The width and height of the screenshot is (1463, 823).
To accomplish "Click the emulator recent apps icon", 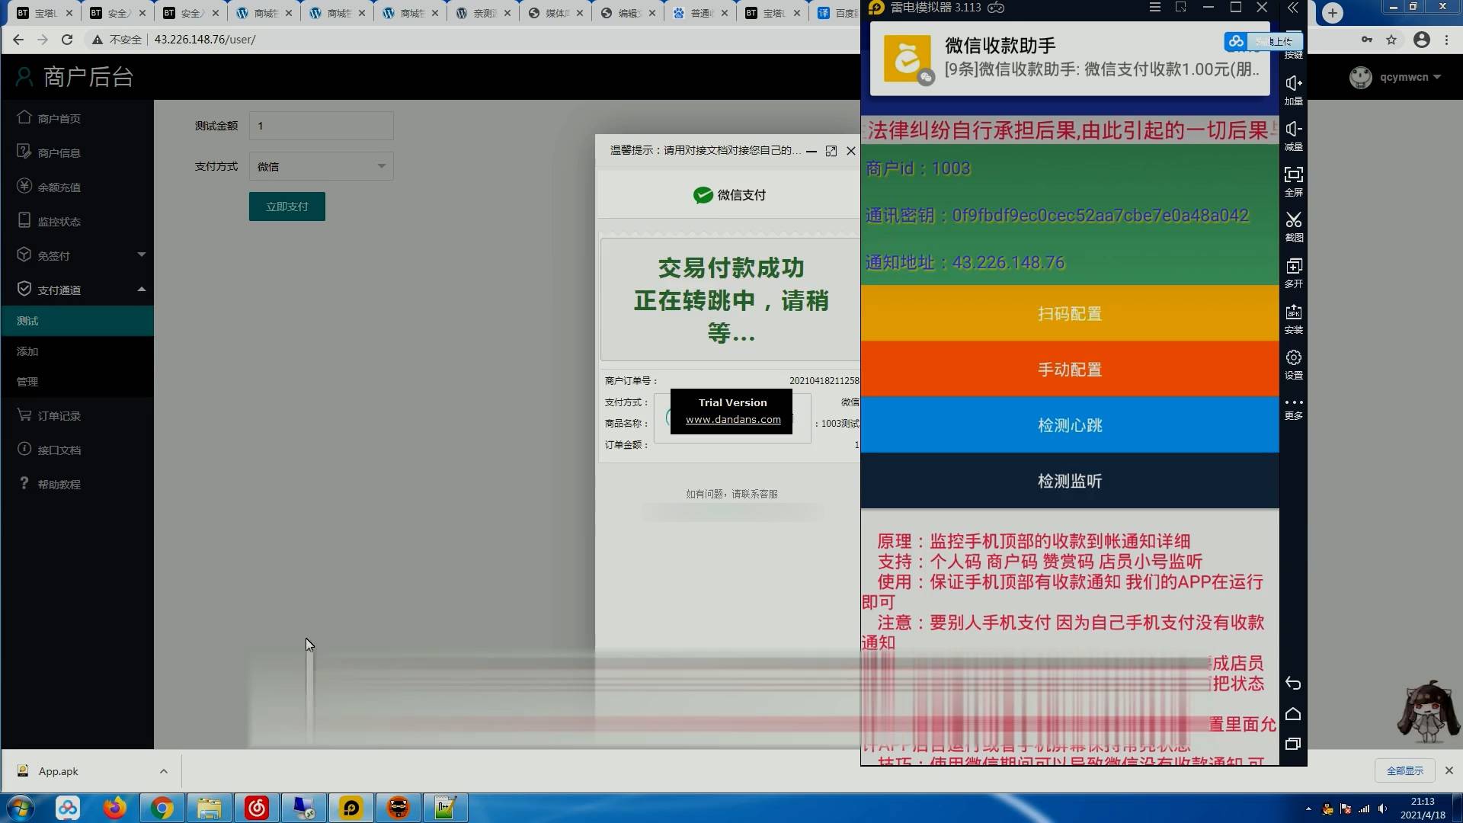I will [1293, 744].
